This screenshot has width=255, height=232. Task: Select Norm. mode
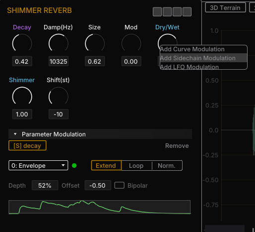[167, 166]
